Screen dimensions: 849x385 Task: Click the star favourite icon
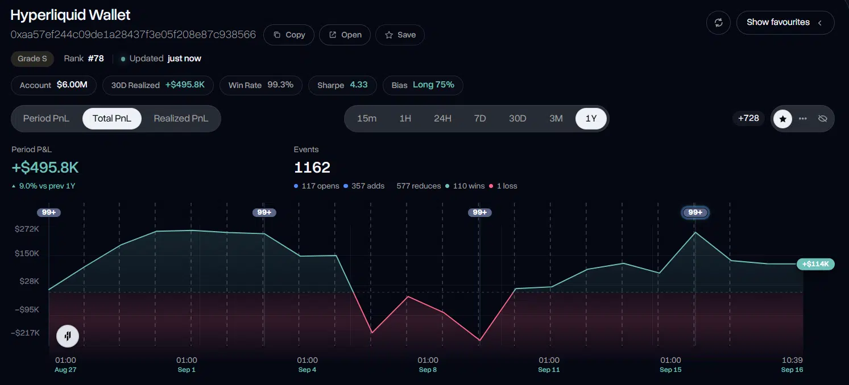pyautogui.click(x=783, y=119)
